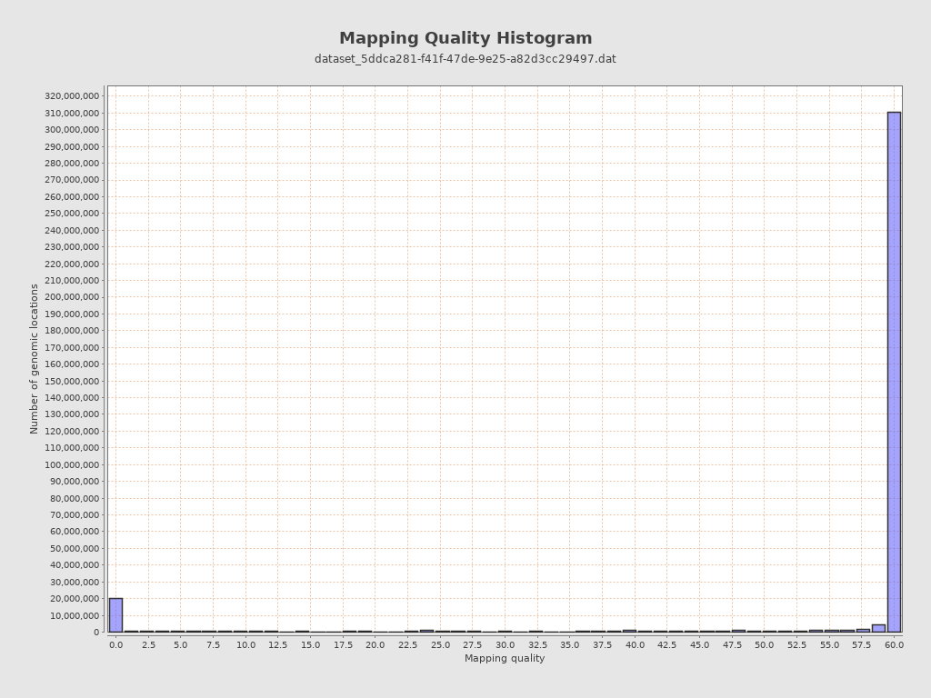Select the 12.5 x-axis tick label
Viewport: 931px width, 698px height.
point(278,645)
